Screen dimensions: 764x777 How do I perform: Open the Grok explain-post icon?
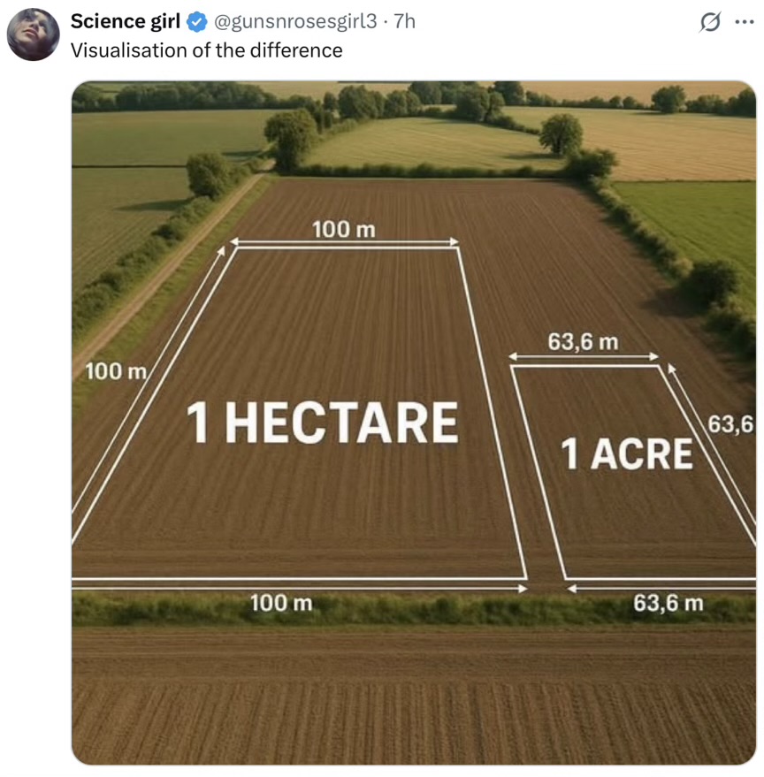710,22
